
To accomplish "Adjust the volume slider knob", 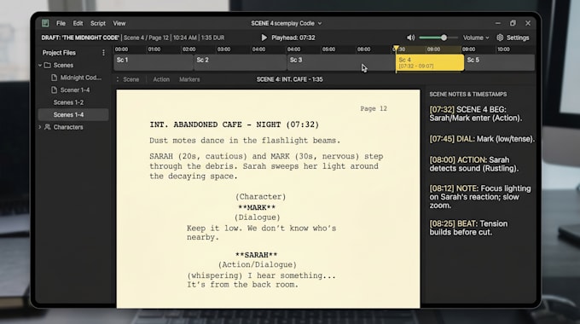I will (x=444, y=38).
